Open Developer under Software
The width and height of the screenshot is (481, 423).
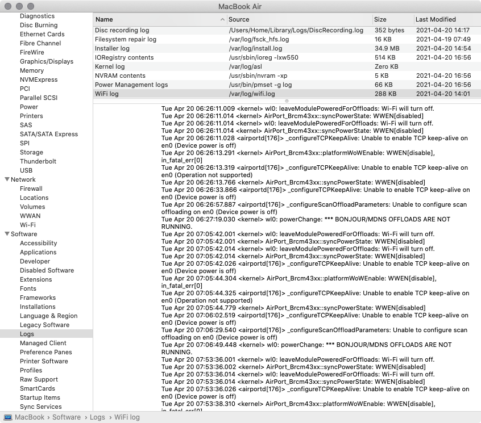tap(35, 261)
